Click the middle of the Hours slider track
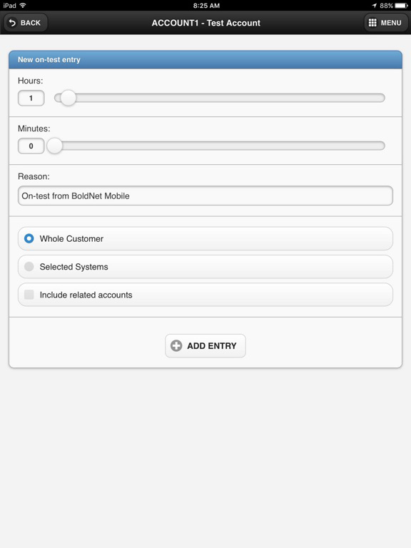Image resolution: width=411 pixels, height=548 pixels. 220,98
